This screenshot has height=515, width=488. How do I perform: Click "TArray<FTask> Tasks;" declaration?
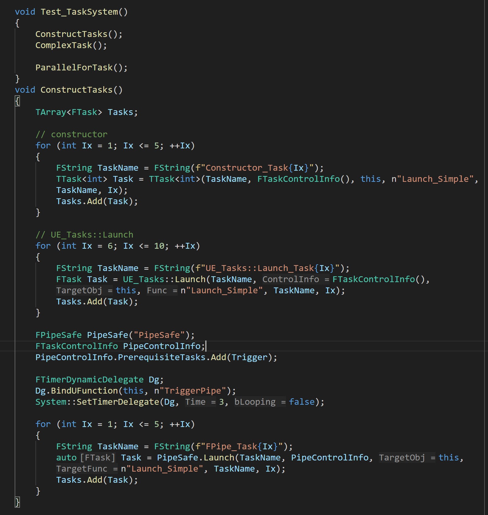point(87,112)
